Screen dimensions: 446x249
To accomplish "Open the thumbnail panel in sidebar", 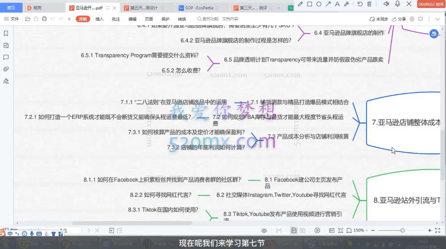I will [x=6, y=45].
